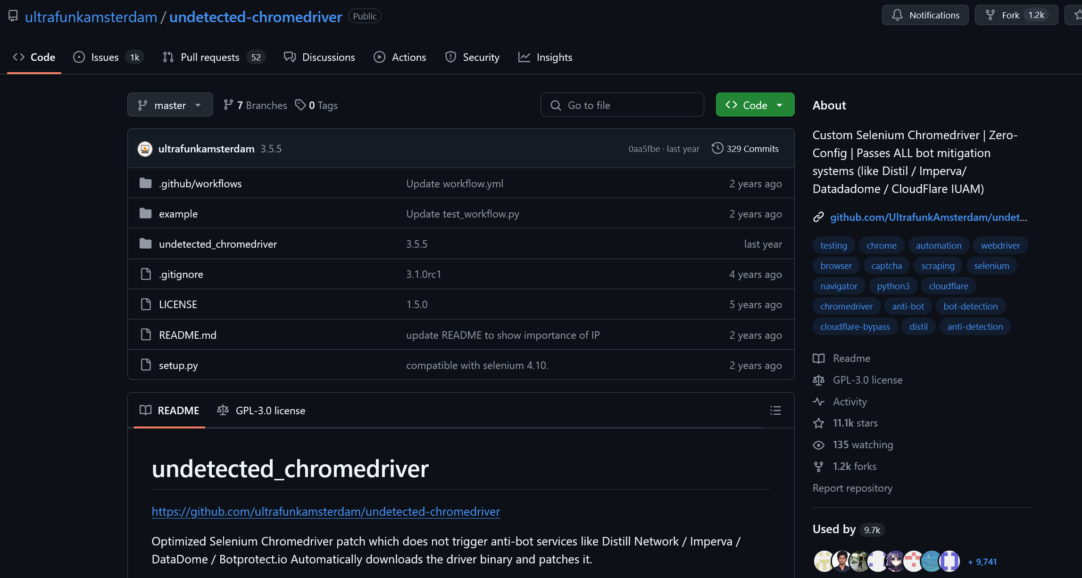Open the README outline list icon
1082x578 pixels.
click(775, 410)
